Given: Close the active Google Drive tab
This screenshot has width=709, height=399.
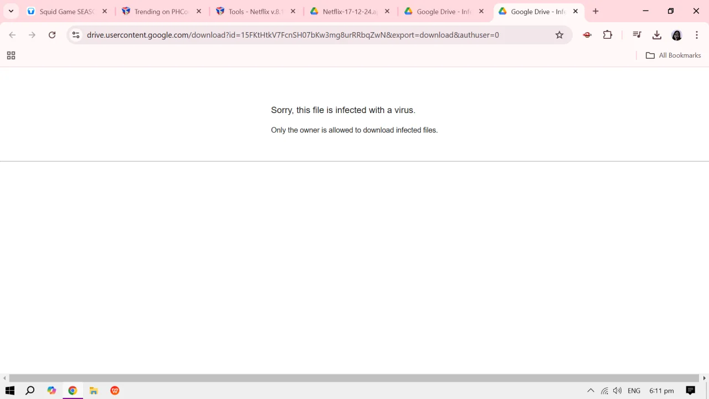Looking at the screenshot, I should (576, 11).
